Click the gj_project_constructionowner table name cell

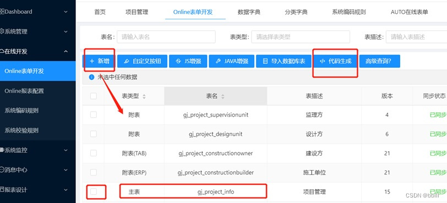[x=216, y=153]
